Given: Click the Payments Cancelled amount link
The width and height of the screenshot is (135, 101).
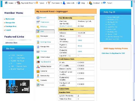Looking at the screenshot, I should pos(80,51).
